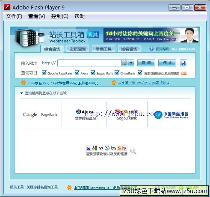Click the blue Bing b icon
Image resolution: width=210 pixels, height=197 pixels.
tap(113, 148)
